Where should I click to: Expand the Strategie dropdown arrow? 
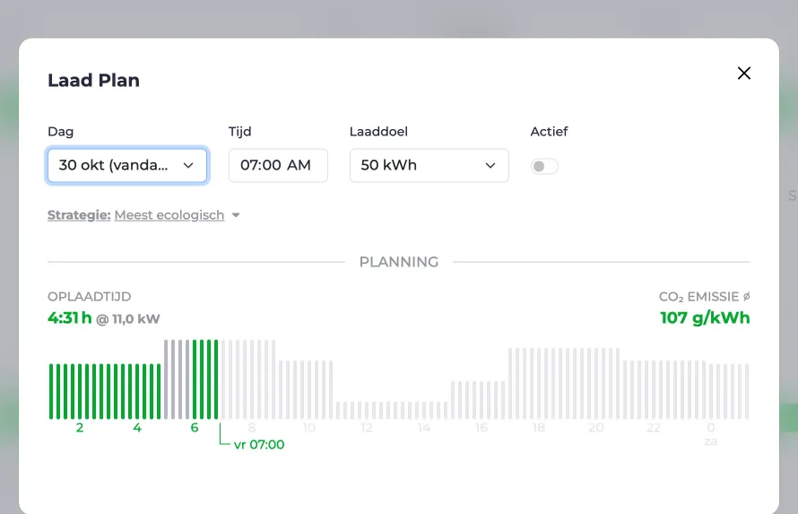(236, 215)
